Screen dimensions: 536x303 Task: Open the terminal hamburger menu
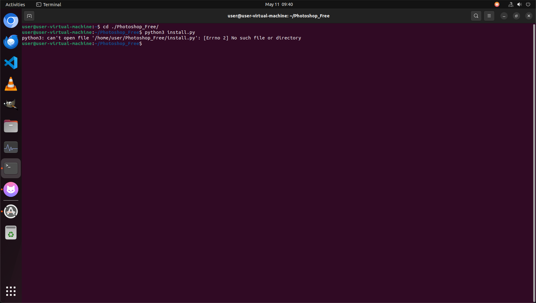click(x=489, y=16)
